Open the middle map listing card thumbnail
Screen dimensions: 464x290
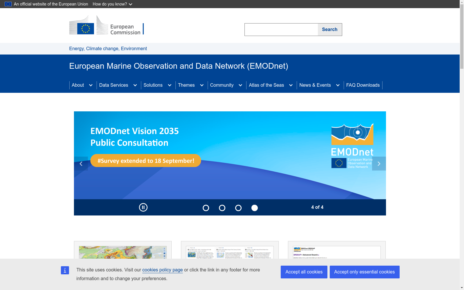(230, 252)
